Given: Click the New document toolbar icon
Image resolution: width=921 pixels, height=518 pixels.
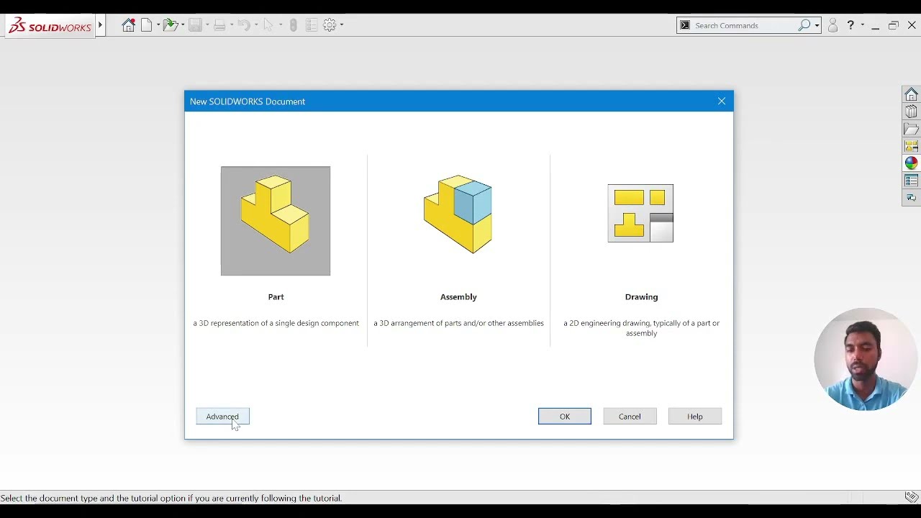Looking at the screenshot, I should 146,25.
